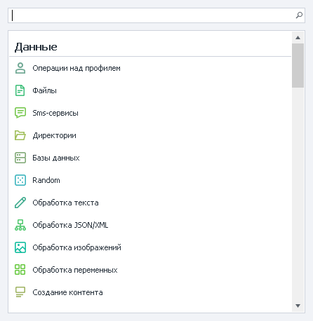Click the profile operations person icon
Image resolution: width=313 pixels, height=321 pixels.
20,68
